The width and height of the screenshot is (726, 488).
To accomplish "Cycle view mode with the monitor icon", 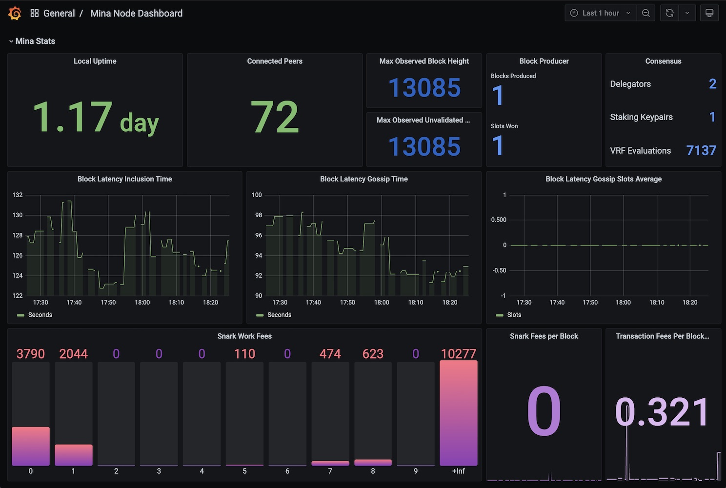I will (x=709, y=13).
